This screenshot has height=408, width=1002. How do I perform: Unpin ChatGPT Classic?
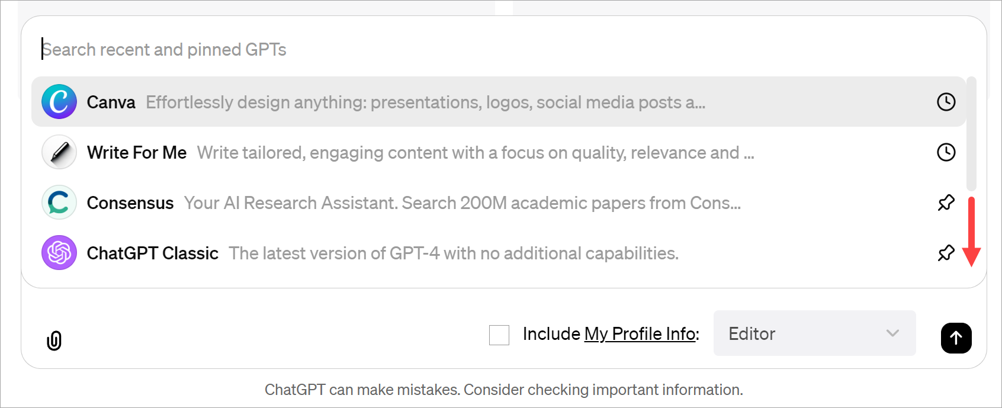pyautogui.click(x=946, y=253)
